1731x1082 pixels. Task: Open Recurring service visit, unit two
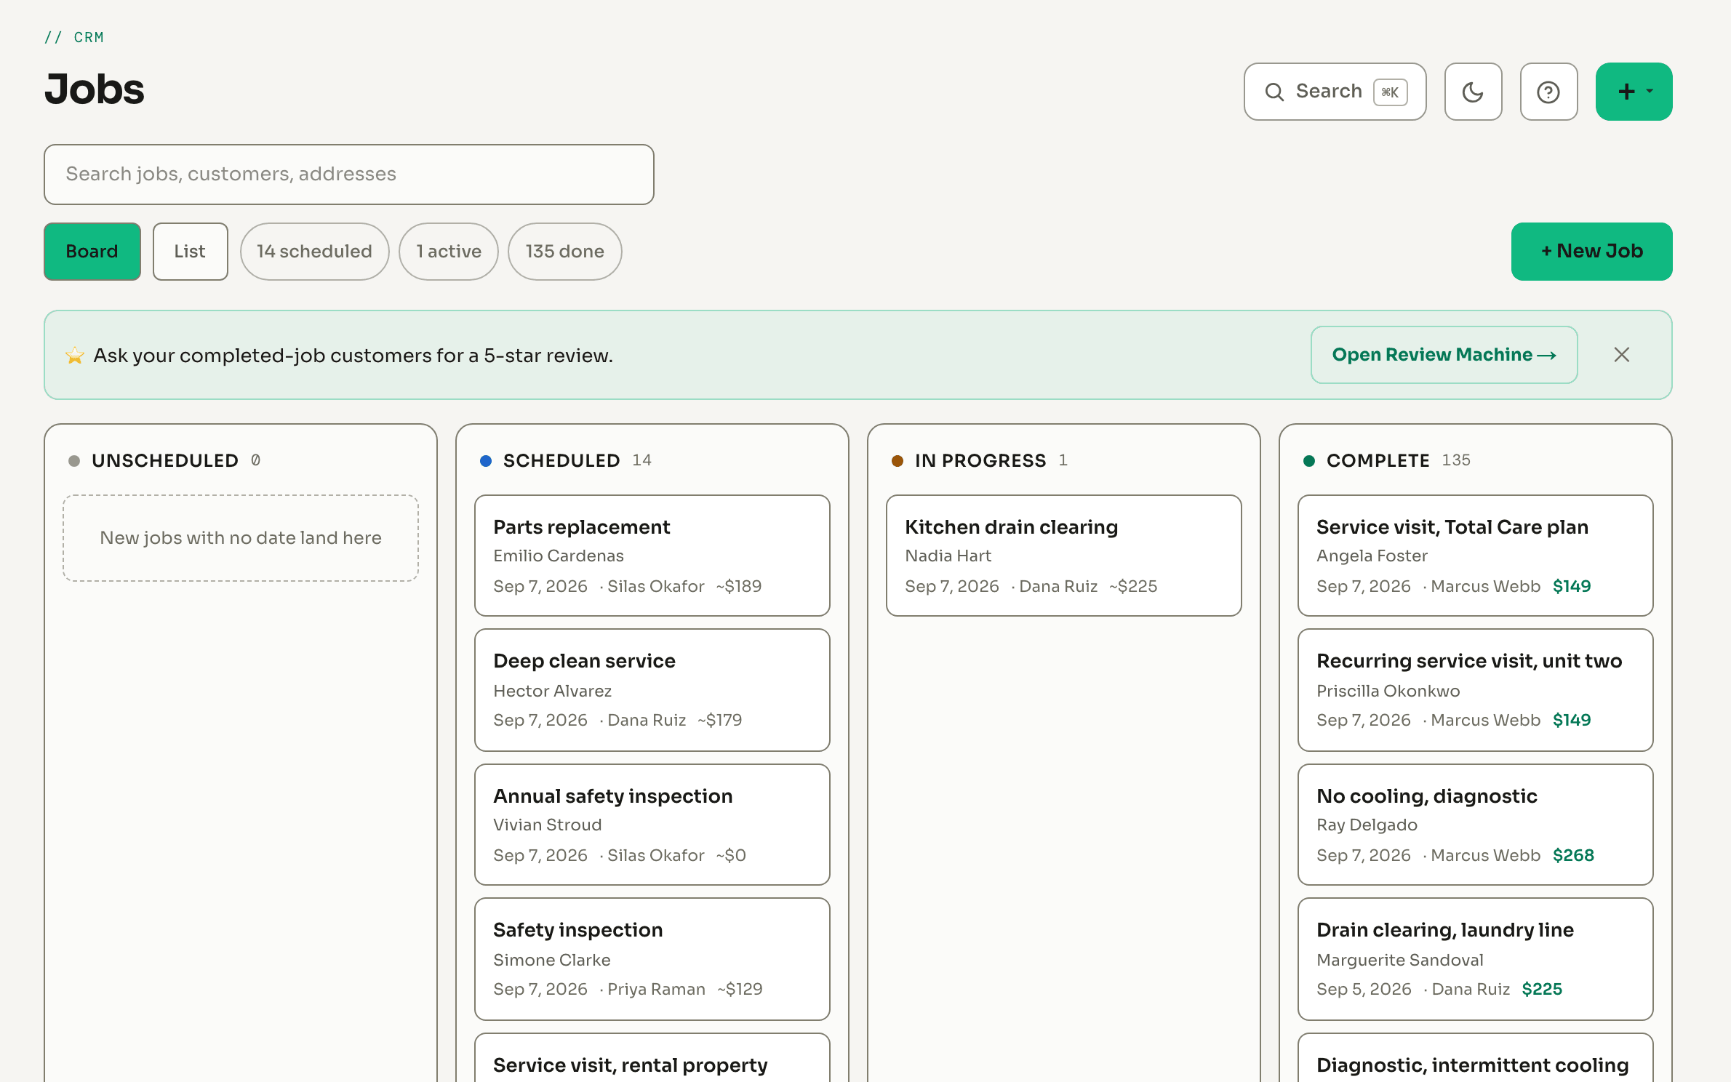[1476, 690]
